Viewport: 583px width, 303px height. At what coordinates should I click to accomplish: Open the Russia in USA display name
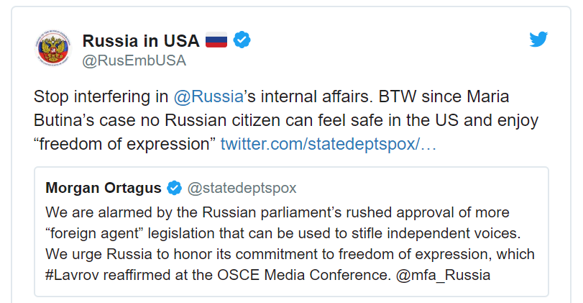click(141, 40)
